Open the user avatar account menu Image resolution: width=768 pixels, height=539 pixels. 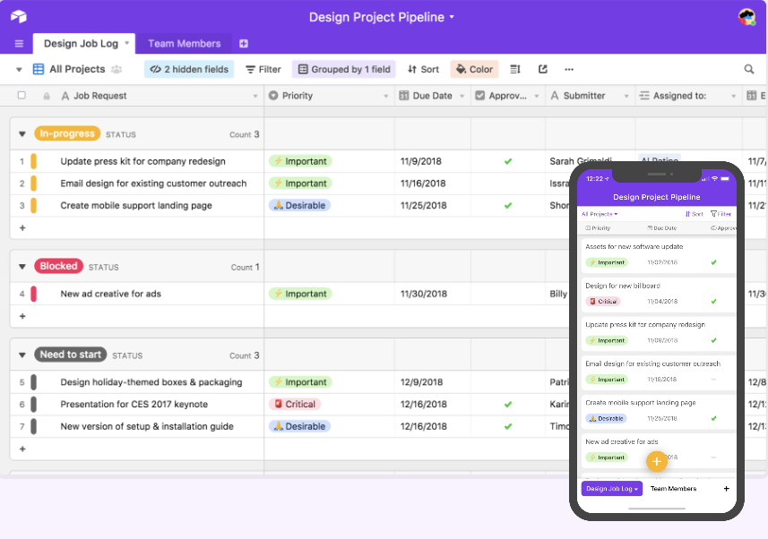coord(746,16)
